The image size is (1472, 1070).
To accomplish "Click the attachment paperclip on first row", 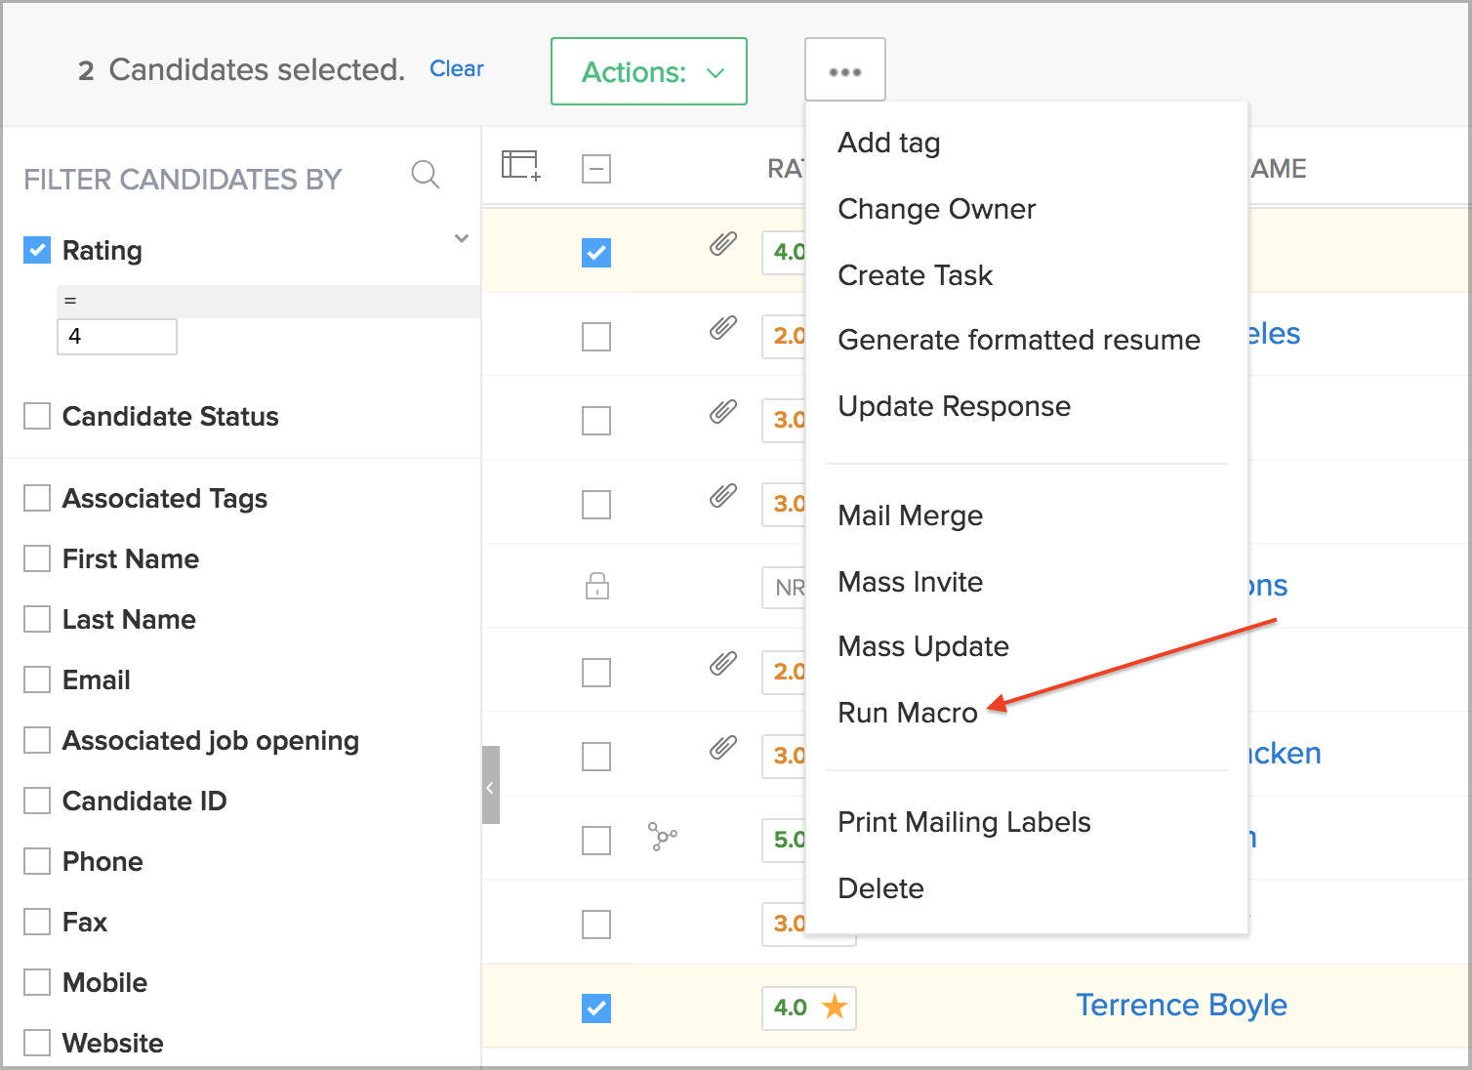I will pos(722,243).
